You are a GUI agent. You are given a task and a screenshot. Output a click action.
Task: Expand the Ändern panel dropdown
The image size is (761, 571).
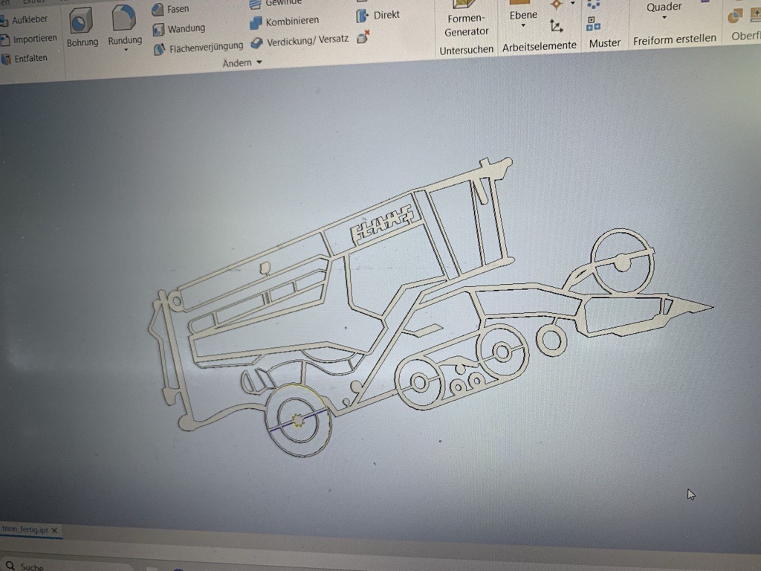[x=257, y=62]
